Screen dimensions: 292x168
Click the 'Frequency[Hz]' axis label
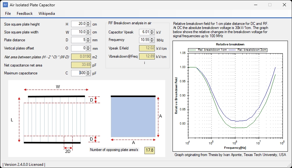pyautogui.click(x=235, y=148)
